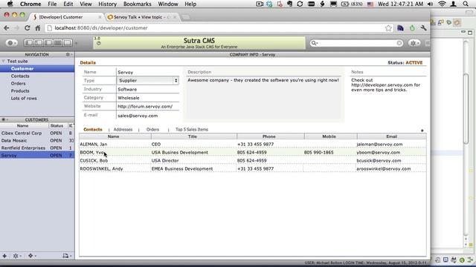Sort contacts by Email column header
The height and width of the screenshot is (267, 476).
[x=392, y=136]
